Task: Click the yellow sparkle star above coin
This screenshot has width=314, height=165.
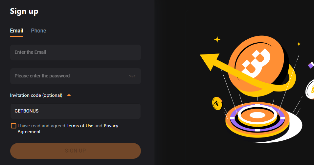Action: (217, 39)
